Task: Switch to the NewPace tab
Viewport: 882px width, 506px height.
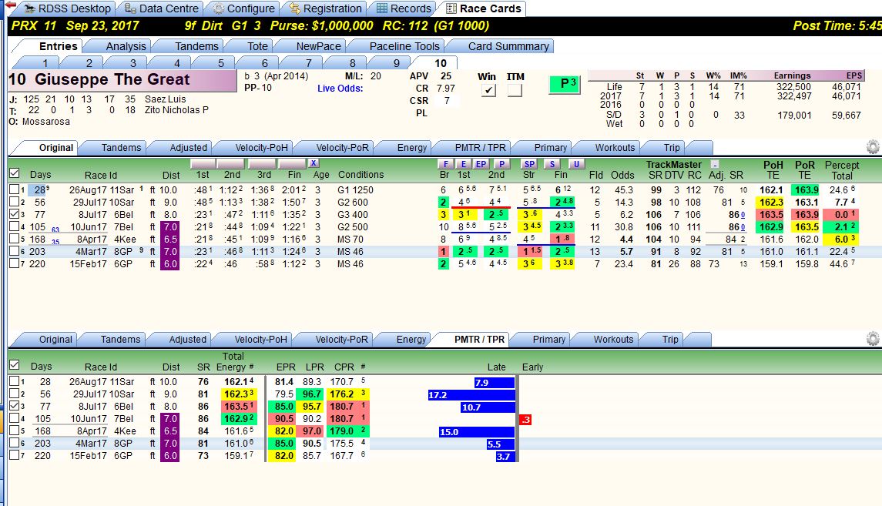Action: tap(318, 46)
